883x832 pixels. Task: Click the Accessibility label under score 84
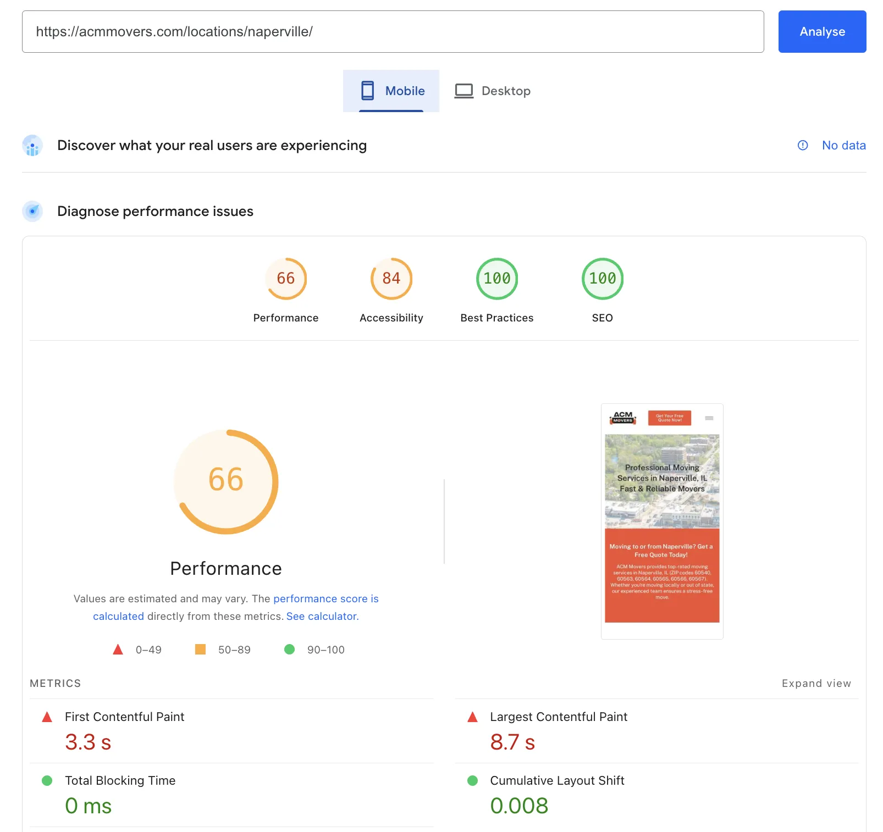(x=391, y=318)
